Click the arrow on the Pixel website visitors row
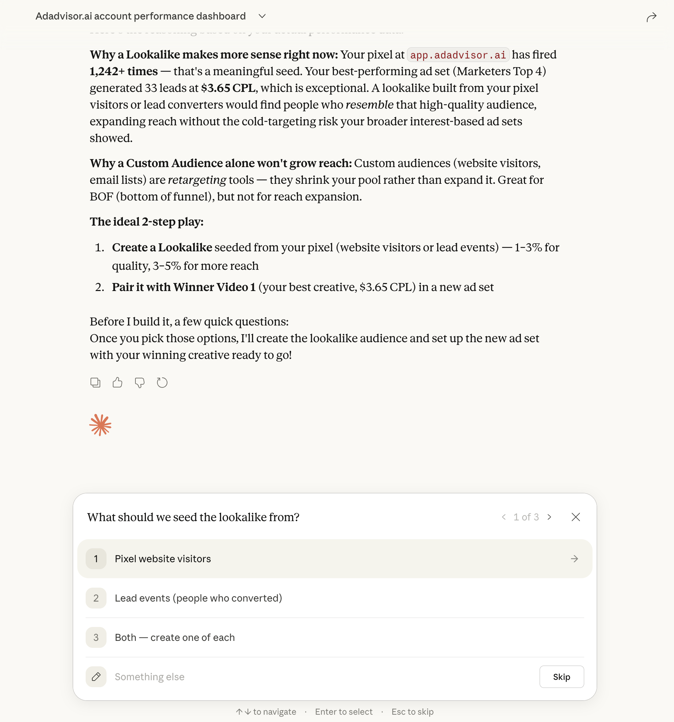674x722 pixels. click(x=574, y=559)
